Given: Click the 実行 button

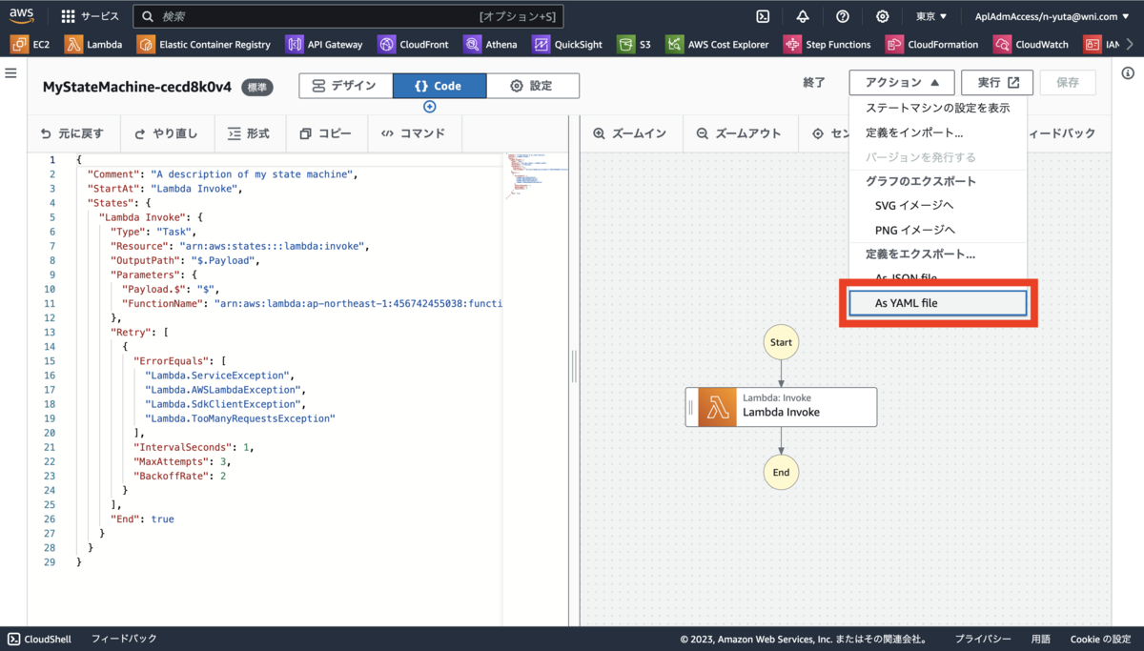Looking at the screenshot, I should click(x=997, y=83).
